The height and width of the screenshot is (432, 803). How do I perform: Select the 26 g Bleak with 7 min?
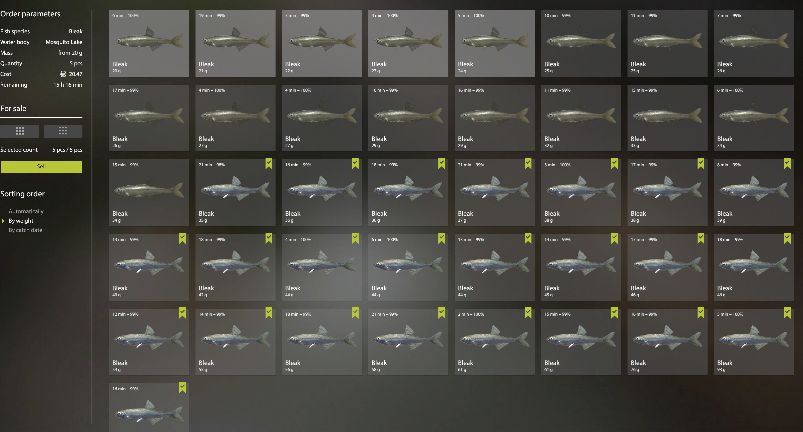pyautogui.click(x=754, y=43)
